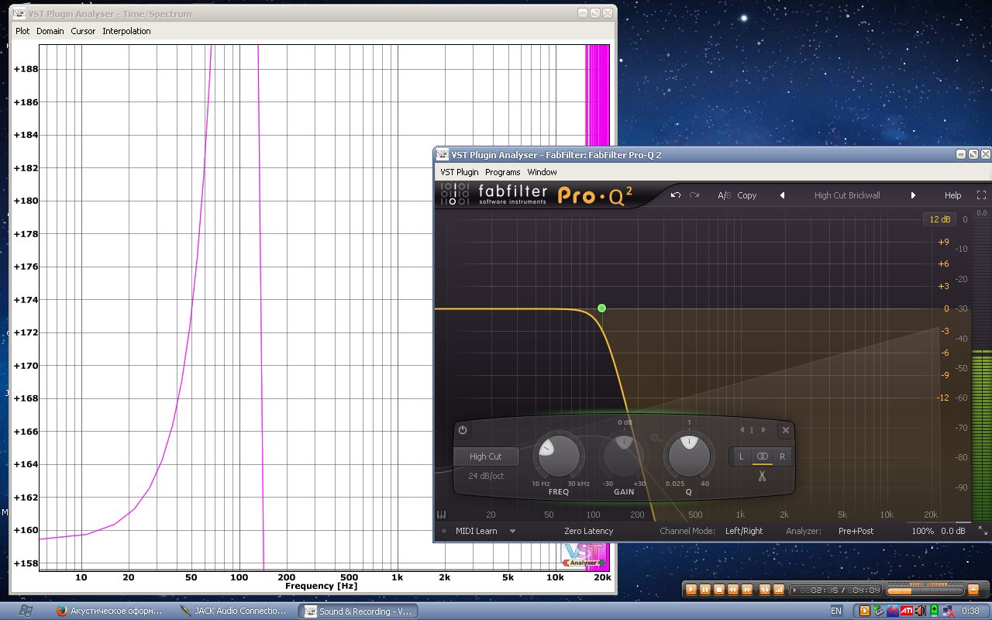Click the redo arrow in Pro-Q 2
The width and height of the screenshot is (992, 620).
point(694,195)
